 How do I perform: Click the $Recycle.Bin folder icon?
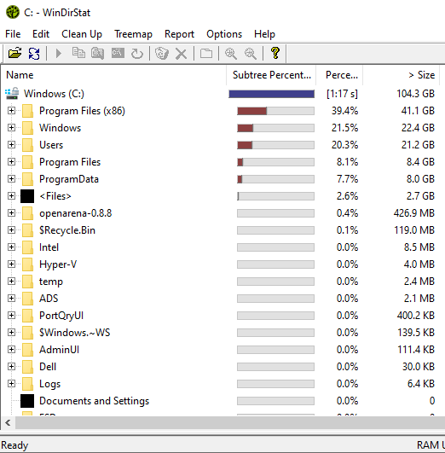point(27,230)
